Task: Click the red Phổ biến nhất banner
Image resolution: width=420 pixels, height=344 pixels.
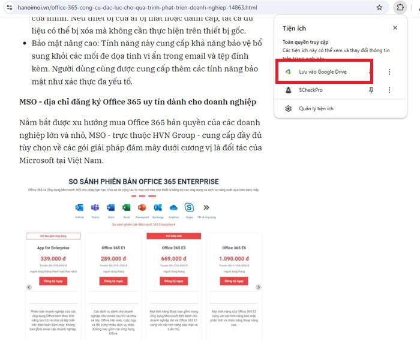Action: point(174,236)
